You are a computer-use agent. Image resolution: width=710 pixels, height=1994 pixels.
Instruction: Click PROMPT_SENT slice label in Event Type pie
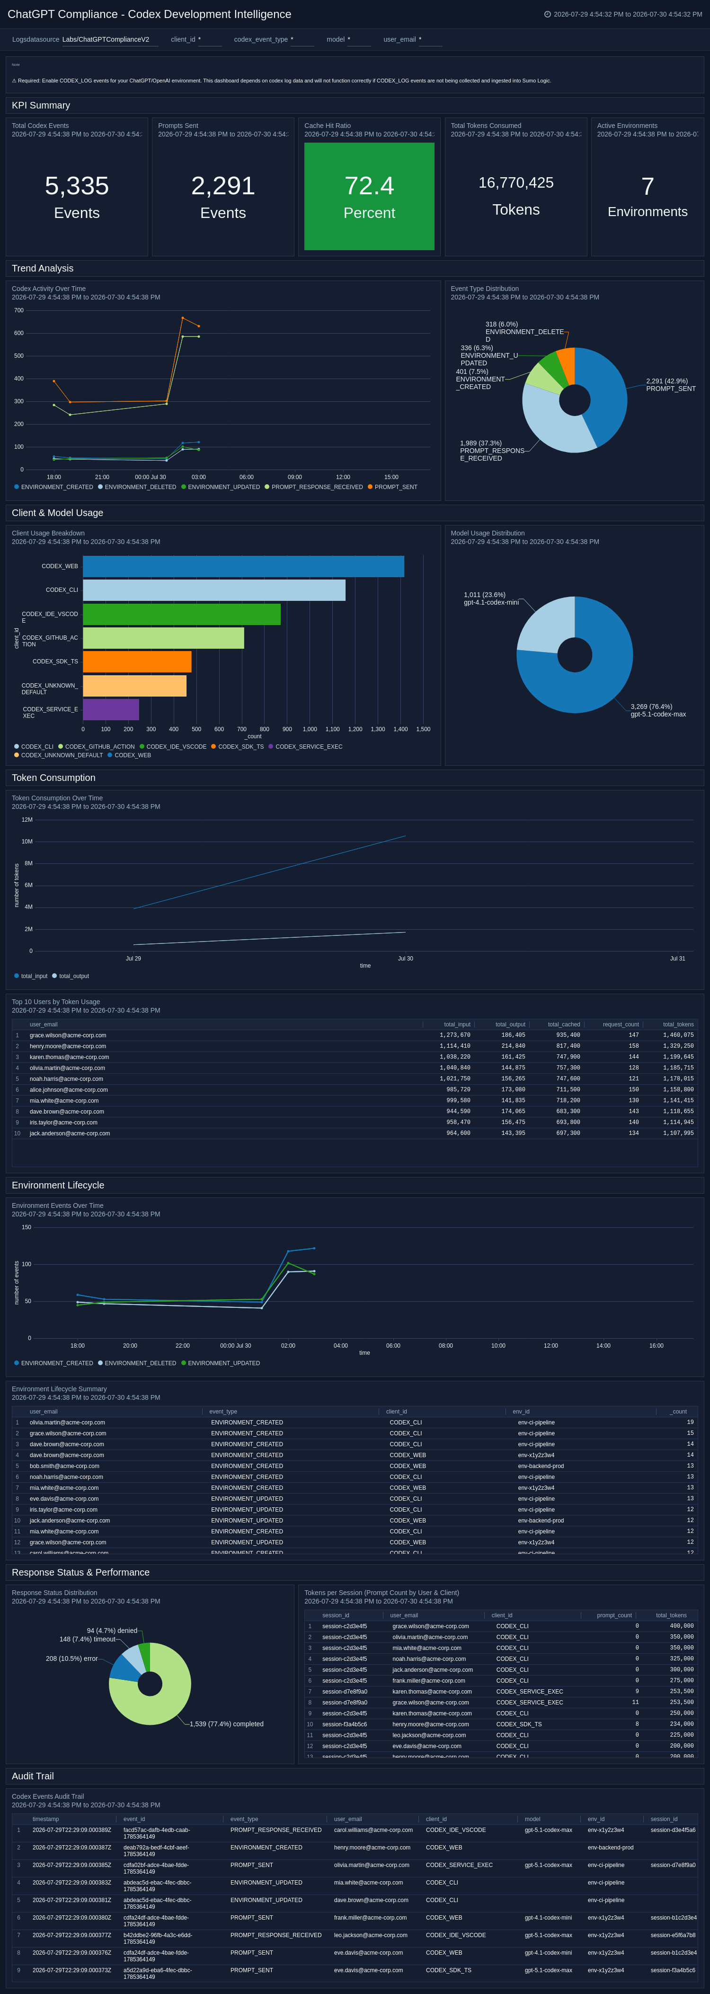(x=671, y=385)
